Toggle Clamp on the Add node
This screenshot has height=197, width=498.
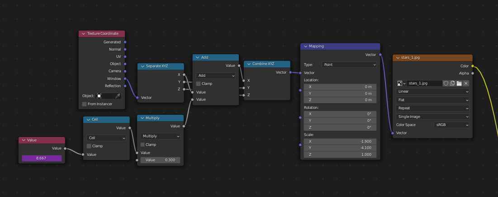[x=199, y=84]
